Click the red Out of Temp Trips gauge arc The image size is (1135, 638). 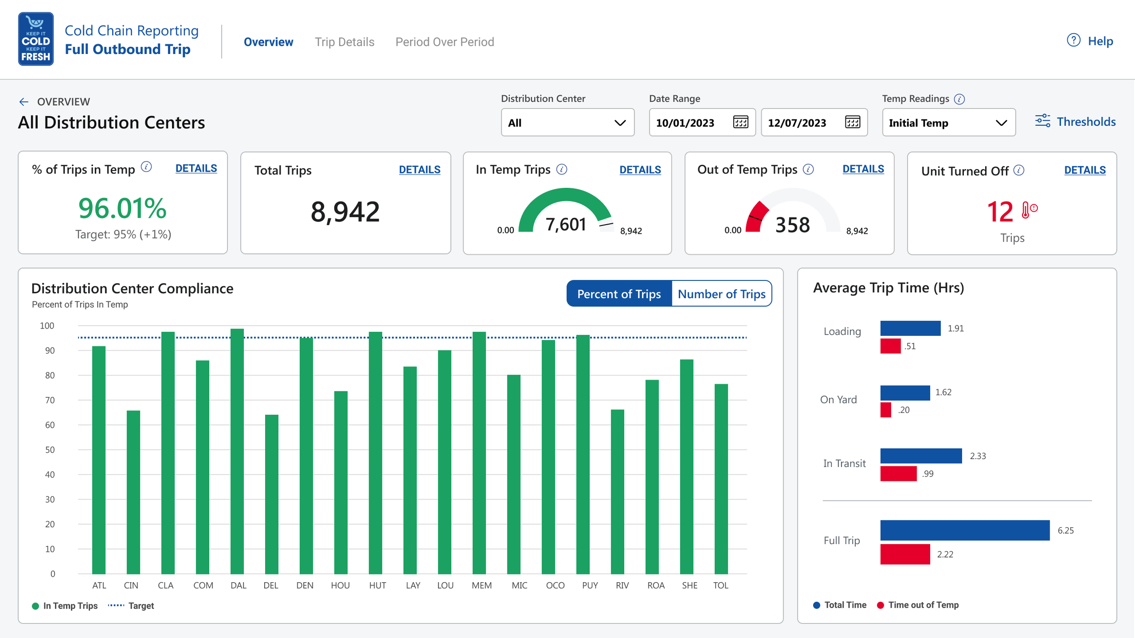click(x=756, y=217)
